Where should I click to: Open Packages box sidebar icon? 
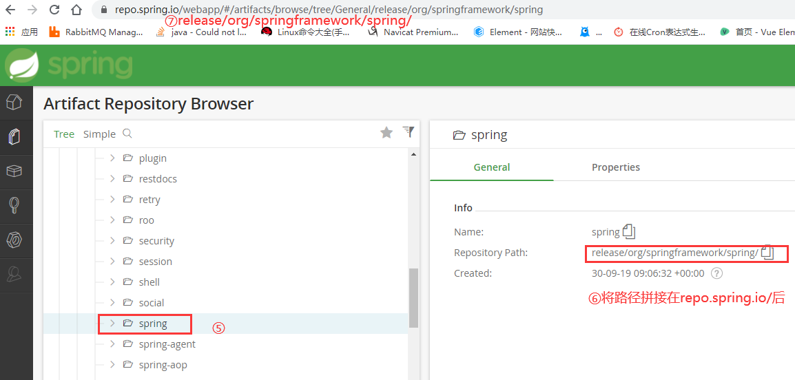click(x=14, y=171)
